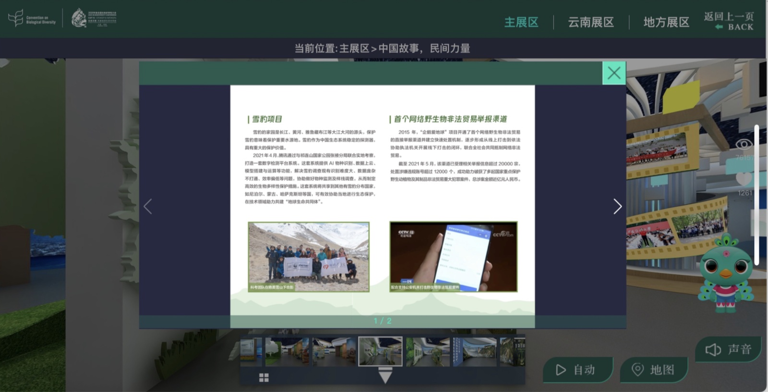Viewport: 768px width, 392px height.
Task: Advance to next page with right arrow
Action: pyautogui.click(x=617, y=207)
